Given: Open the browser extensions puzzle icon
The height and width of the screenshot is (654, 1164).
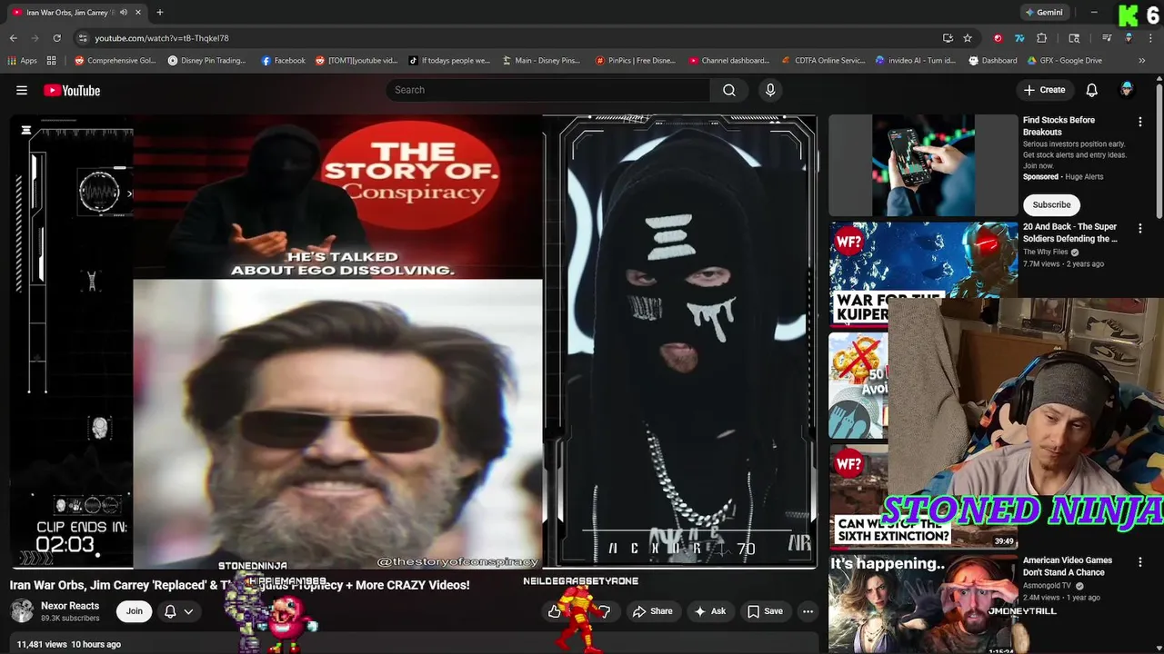Looking at the screenshot, I should coord(1042,38).
